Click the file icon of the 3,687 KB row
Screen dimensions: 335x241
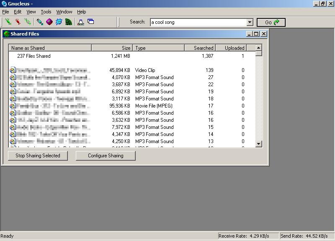point(13,85)
